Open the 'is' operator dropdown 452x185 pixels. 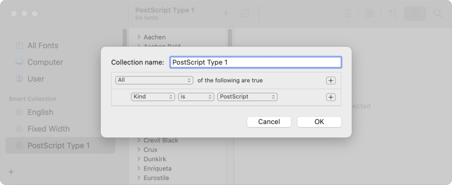[x=196, y=97]
